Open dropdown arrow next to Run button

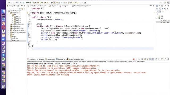tap(28, 3)
